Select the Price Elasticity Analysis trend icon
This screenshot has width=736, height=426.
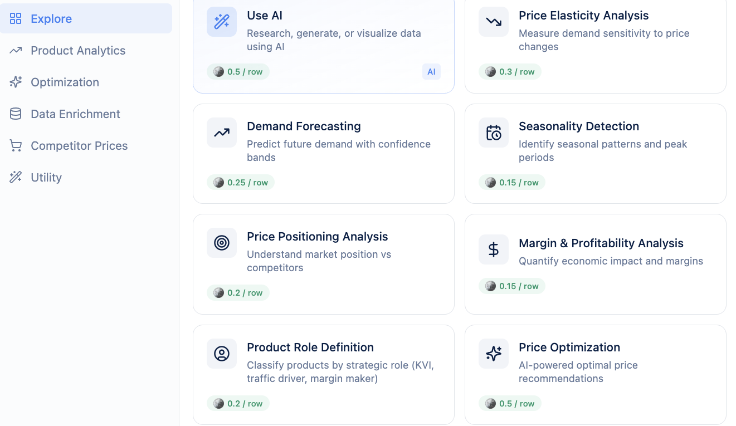493,22
